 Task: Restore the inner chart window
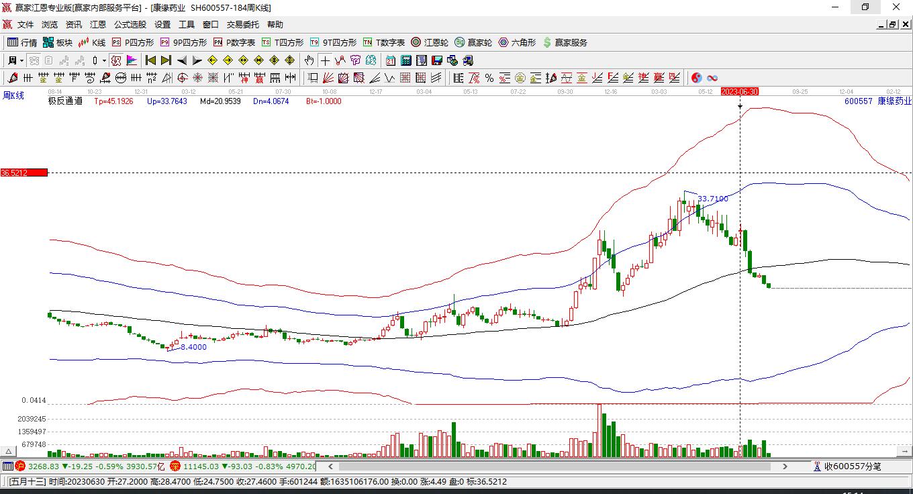pos(893,25)
